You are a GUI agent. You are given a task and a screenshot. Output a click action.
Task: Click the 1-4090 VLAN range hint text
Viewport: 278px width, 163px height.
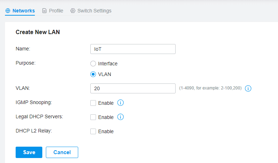click(210, 88)
